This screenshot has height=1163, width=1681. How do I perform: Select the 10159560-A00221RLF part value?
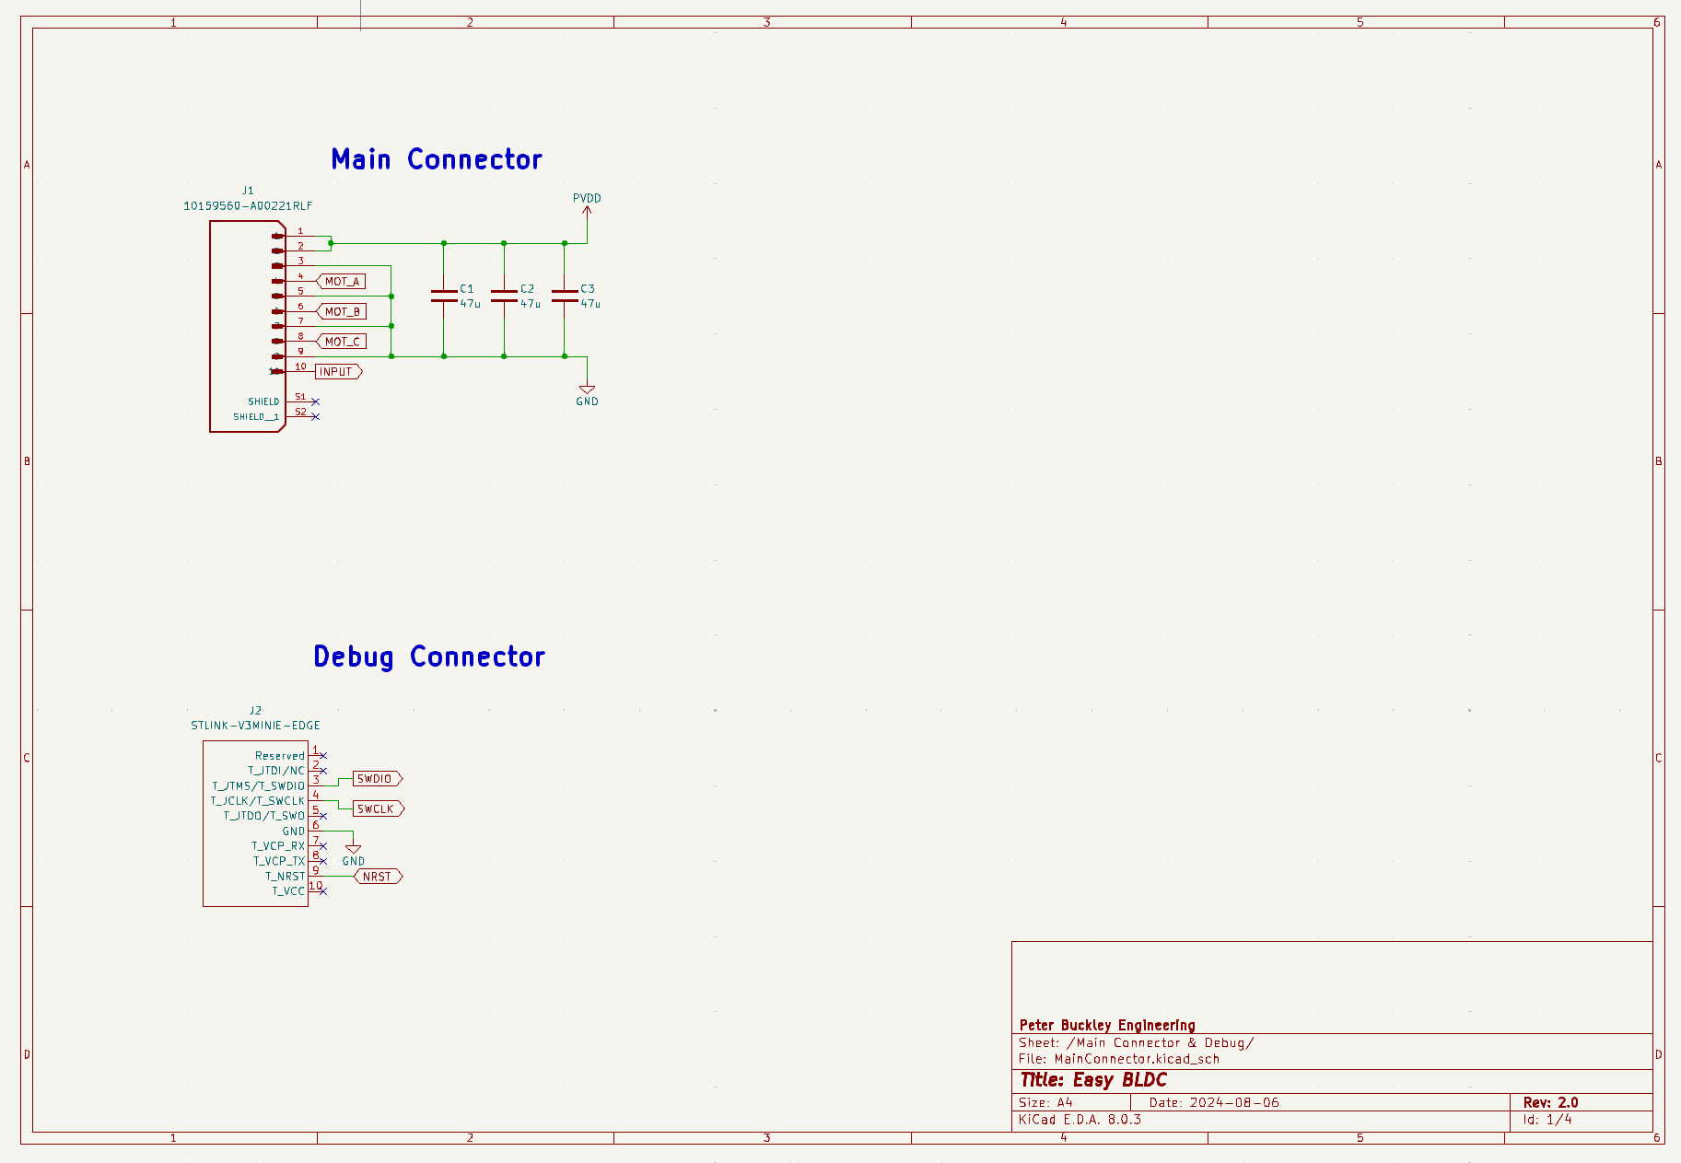coord(248,206)
